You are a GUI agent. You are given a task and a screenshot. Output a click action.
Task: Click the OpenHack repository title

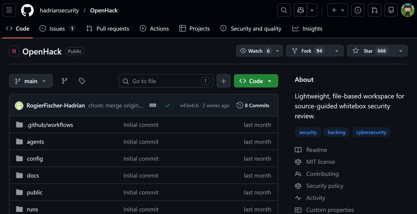tap(42, 52)
